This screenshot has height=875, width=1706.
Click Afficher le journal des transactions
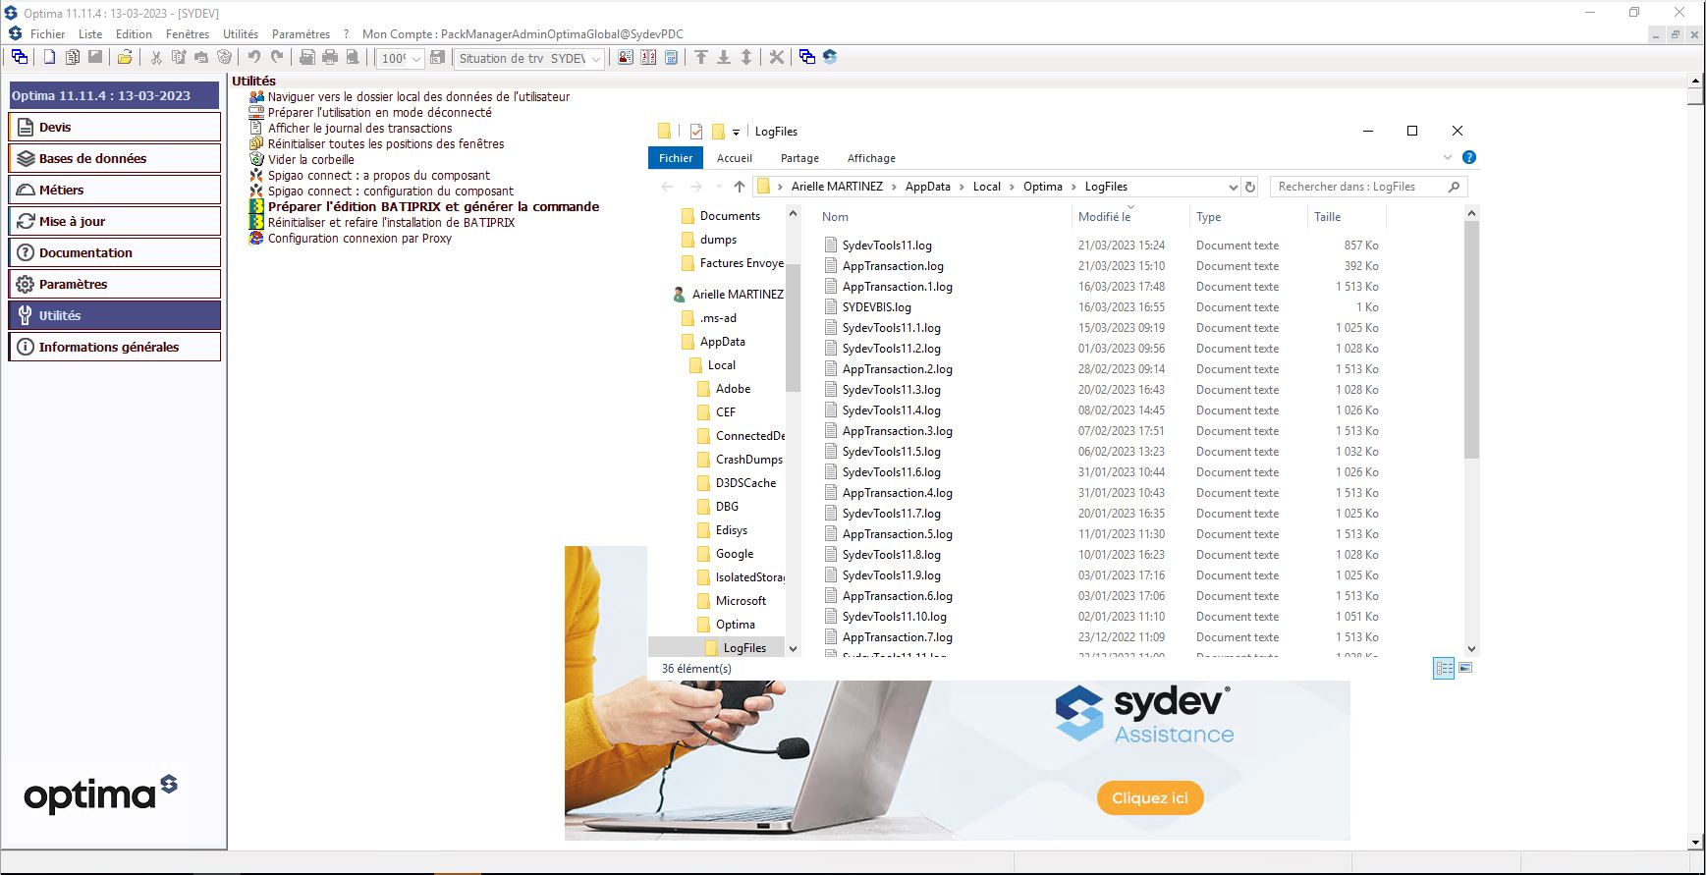tap(359, 128)
